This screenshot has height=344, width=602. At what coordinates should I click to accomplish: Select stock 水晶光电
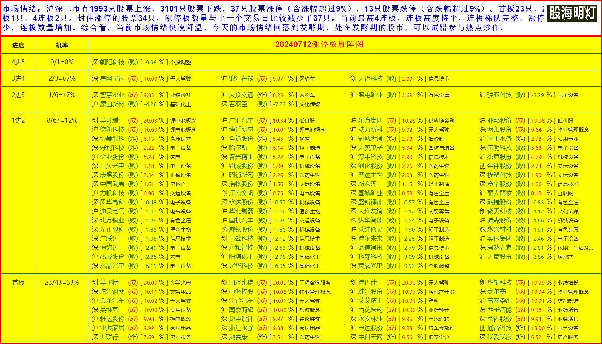point(112,266)
